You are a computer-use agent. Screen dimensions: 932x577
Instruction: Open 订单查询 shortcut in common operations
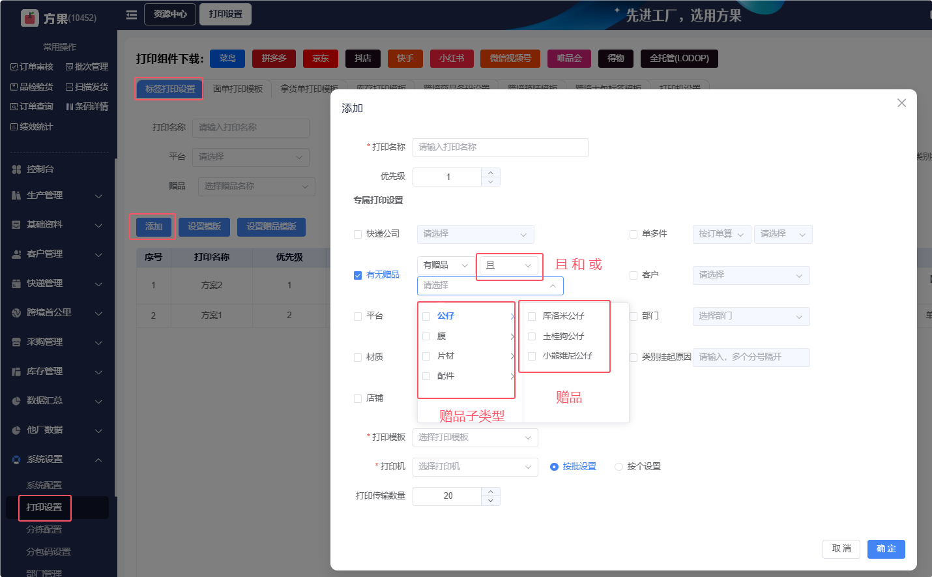point(32,106)
